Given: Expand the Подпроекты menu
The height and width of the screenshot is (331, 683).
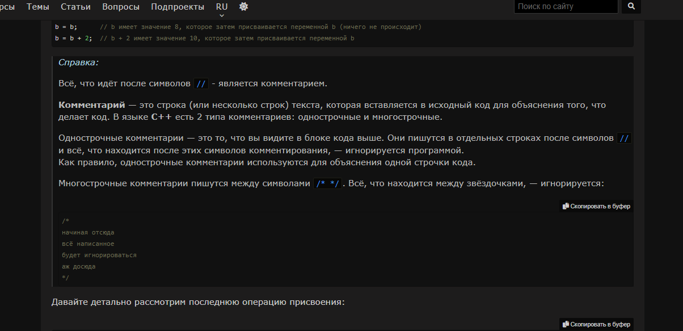Looking at the screenshot, I should point(178,7).
